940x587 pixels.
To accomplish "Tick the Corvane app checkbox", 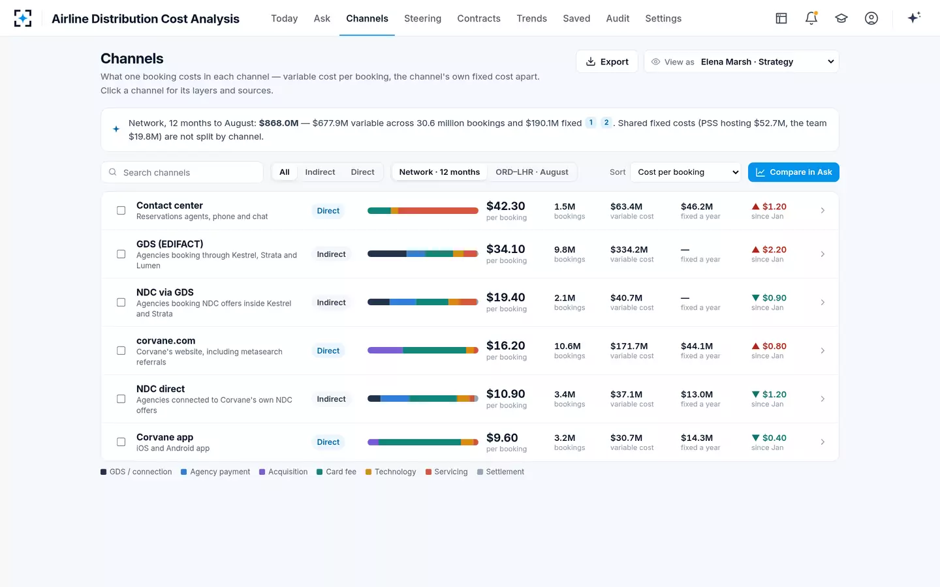I will click(121, 442).
